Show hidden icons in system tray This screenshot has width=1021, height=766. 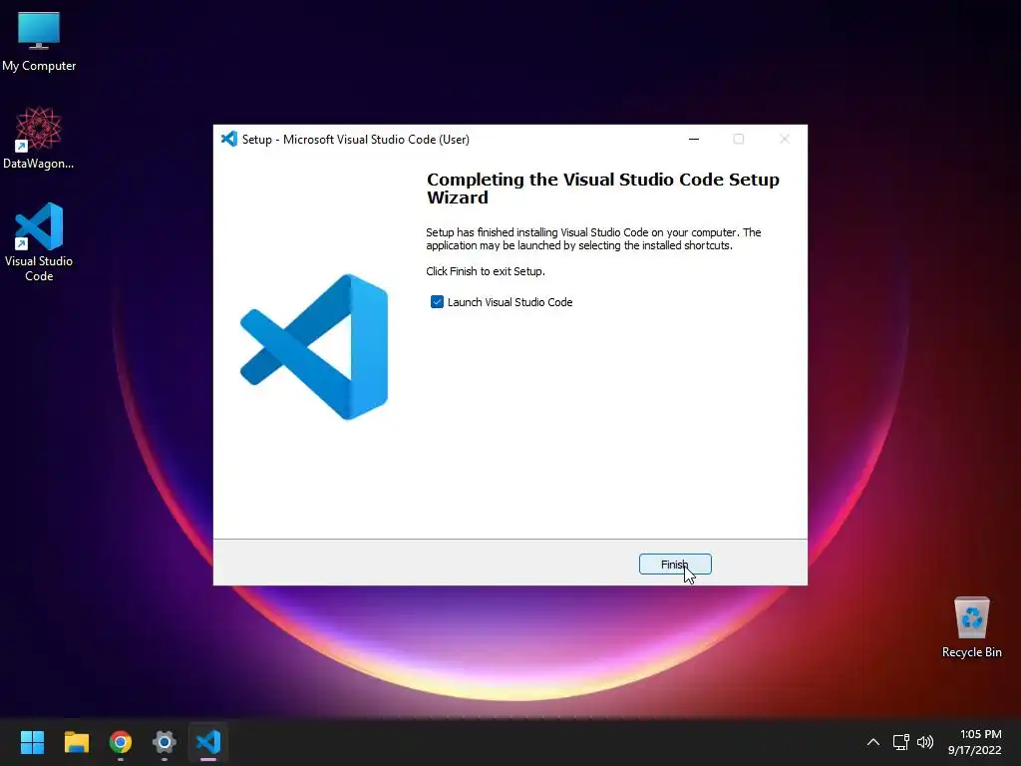tap(873, 742)
